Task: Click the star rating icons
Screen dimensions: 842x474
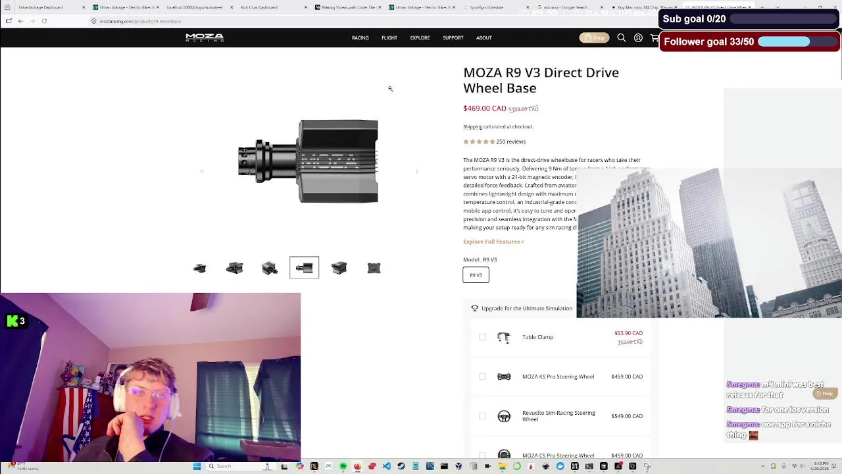Action: coord(478,142)
